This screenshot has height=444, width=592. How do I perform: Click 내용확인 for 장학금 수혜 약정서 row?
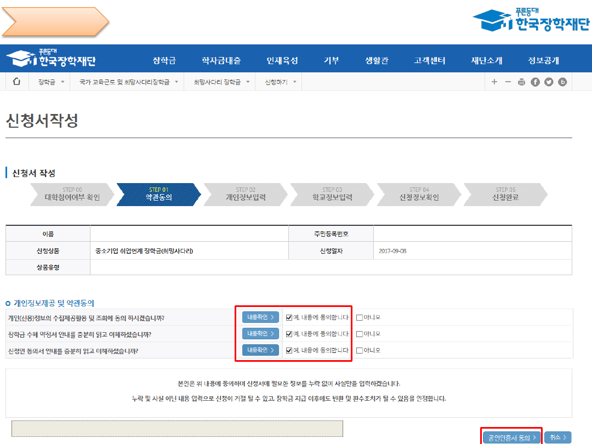click(x=260, y=334)
